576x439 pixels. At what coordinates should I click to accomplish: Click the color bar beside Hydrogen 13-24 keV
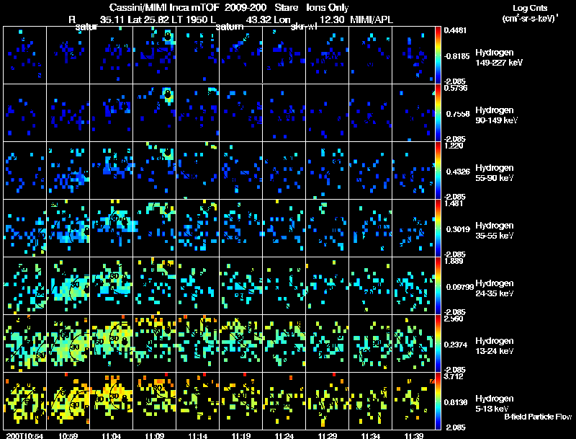pos(438,344)
